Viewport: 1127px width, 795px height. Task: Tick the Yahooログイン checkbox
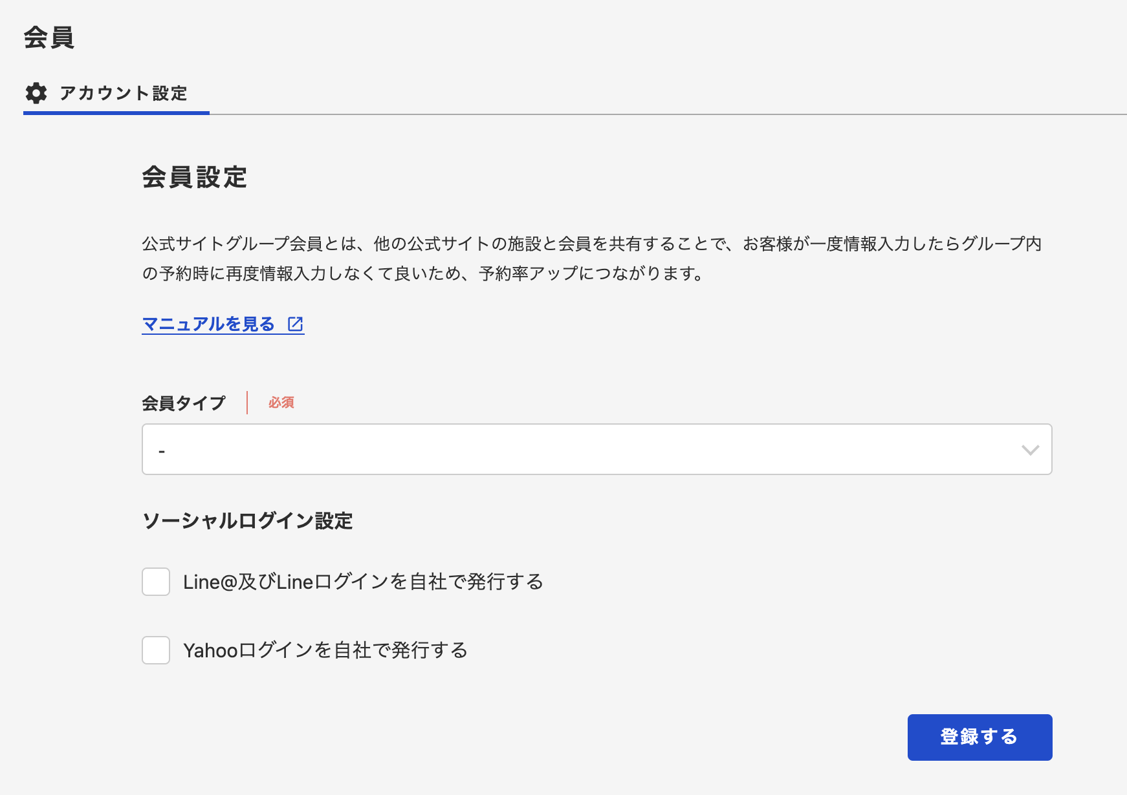156,650
